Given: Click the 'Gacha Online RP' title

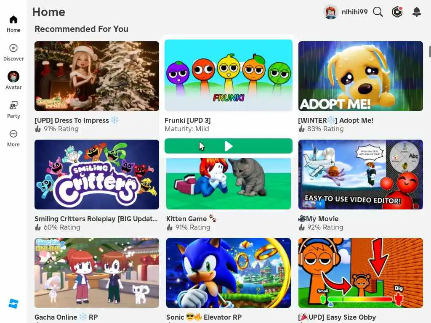Looking at the screenshot, I should (66, 317).
